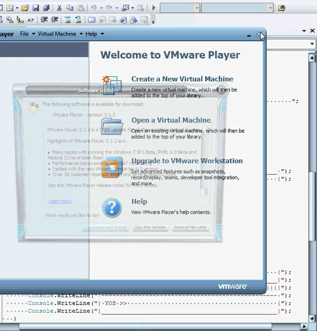Click the Clear All Bookmarks icon
The width and height of the screenshot is (317, 331).
[144, 20]
